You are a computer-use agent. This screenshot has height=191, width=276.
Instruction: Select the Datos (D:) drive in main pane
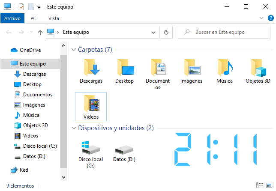click(x=124, y=152)
